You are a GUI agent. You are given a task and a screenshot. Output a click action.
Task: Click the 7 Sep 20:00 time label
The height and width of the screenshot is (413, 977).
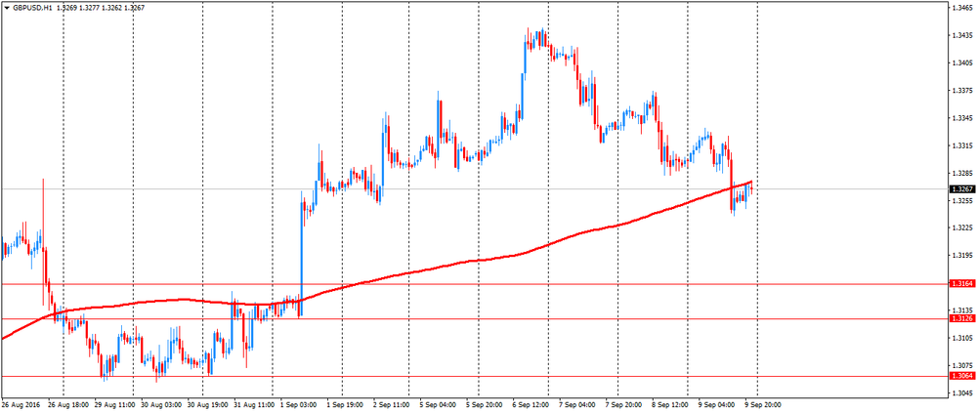tap(625, 404)
